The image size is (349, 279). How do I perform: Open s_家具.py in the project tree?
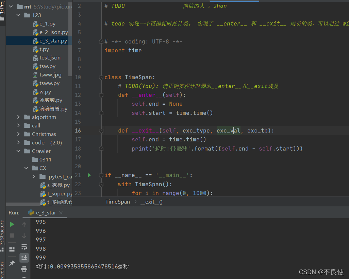point(55,185)
